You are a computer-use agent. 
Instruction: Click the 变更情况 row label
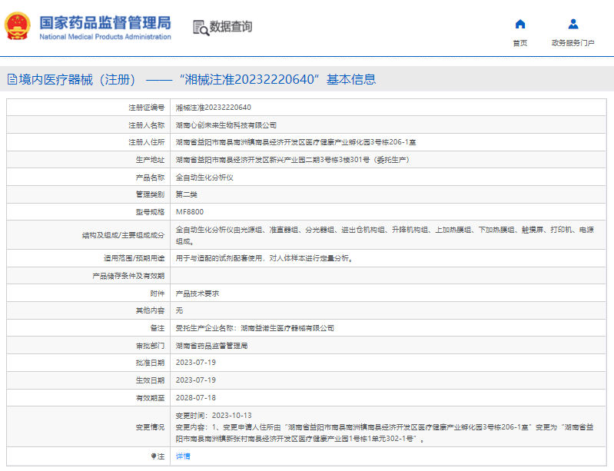click(x=151, y=427)
